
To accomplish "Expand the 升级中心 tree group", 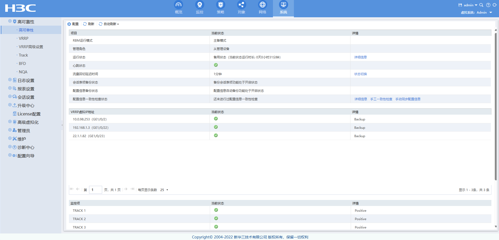I will (x=10, y=105).
